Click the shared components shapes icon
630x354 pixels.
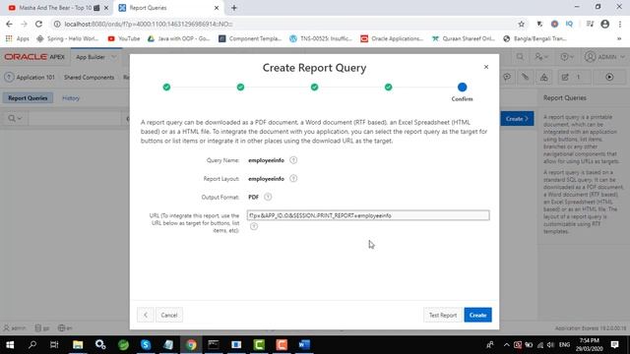(543, 77)
